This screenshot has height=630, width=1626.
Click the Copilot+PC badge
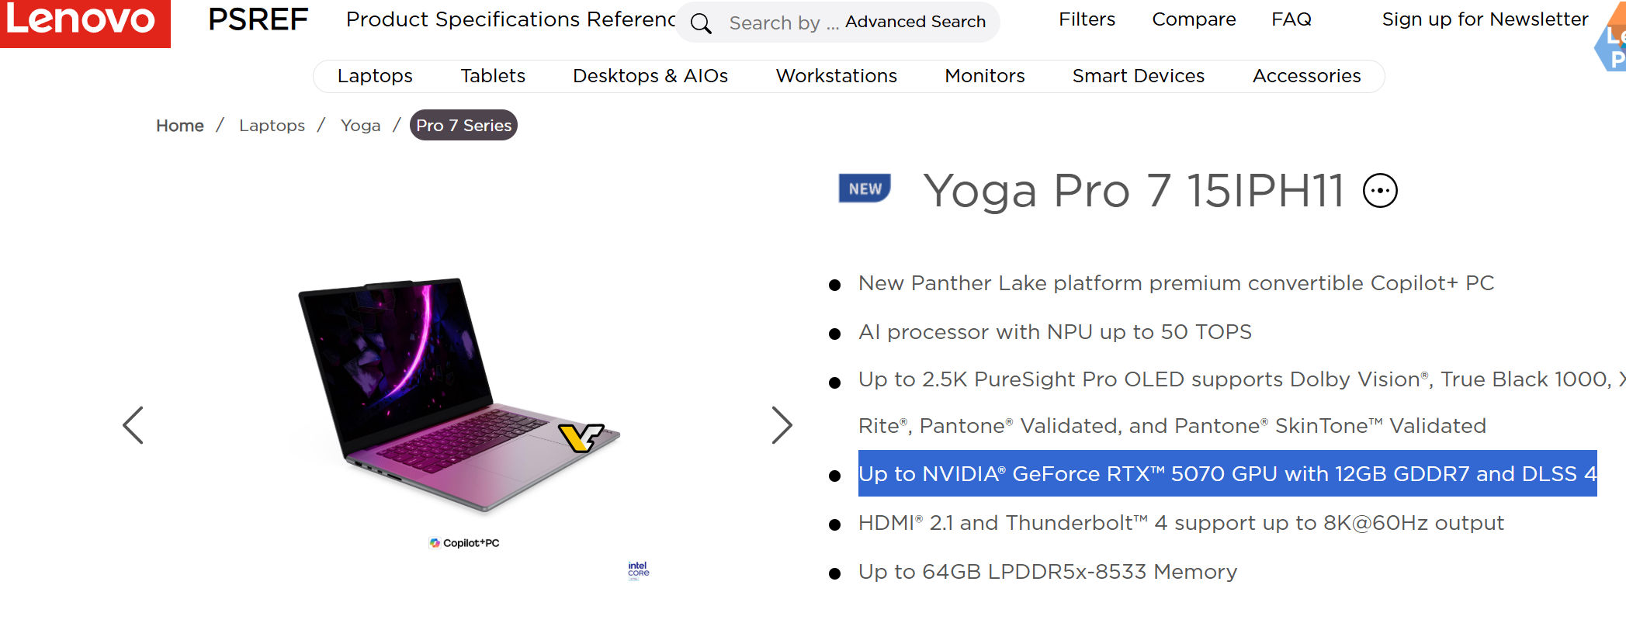point(464,543)
